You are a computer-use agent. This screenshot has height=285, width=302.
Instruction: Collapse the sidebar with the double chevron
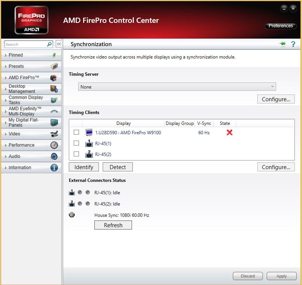[x=59, y=44]
